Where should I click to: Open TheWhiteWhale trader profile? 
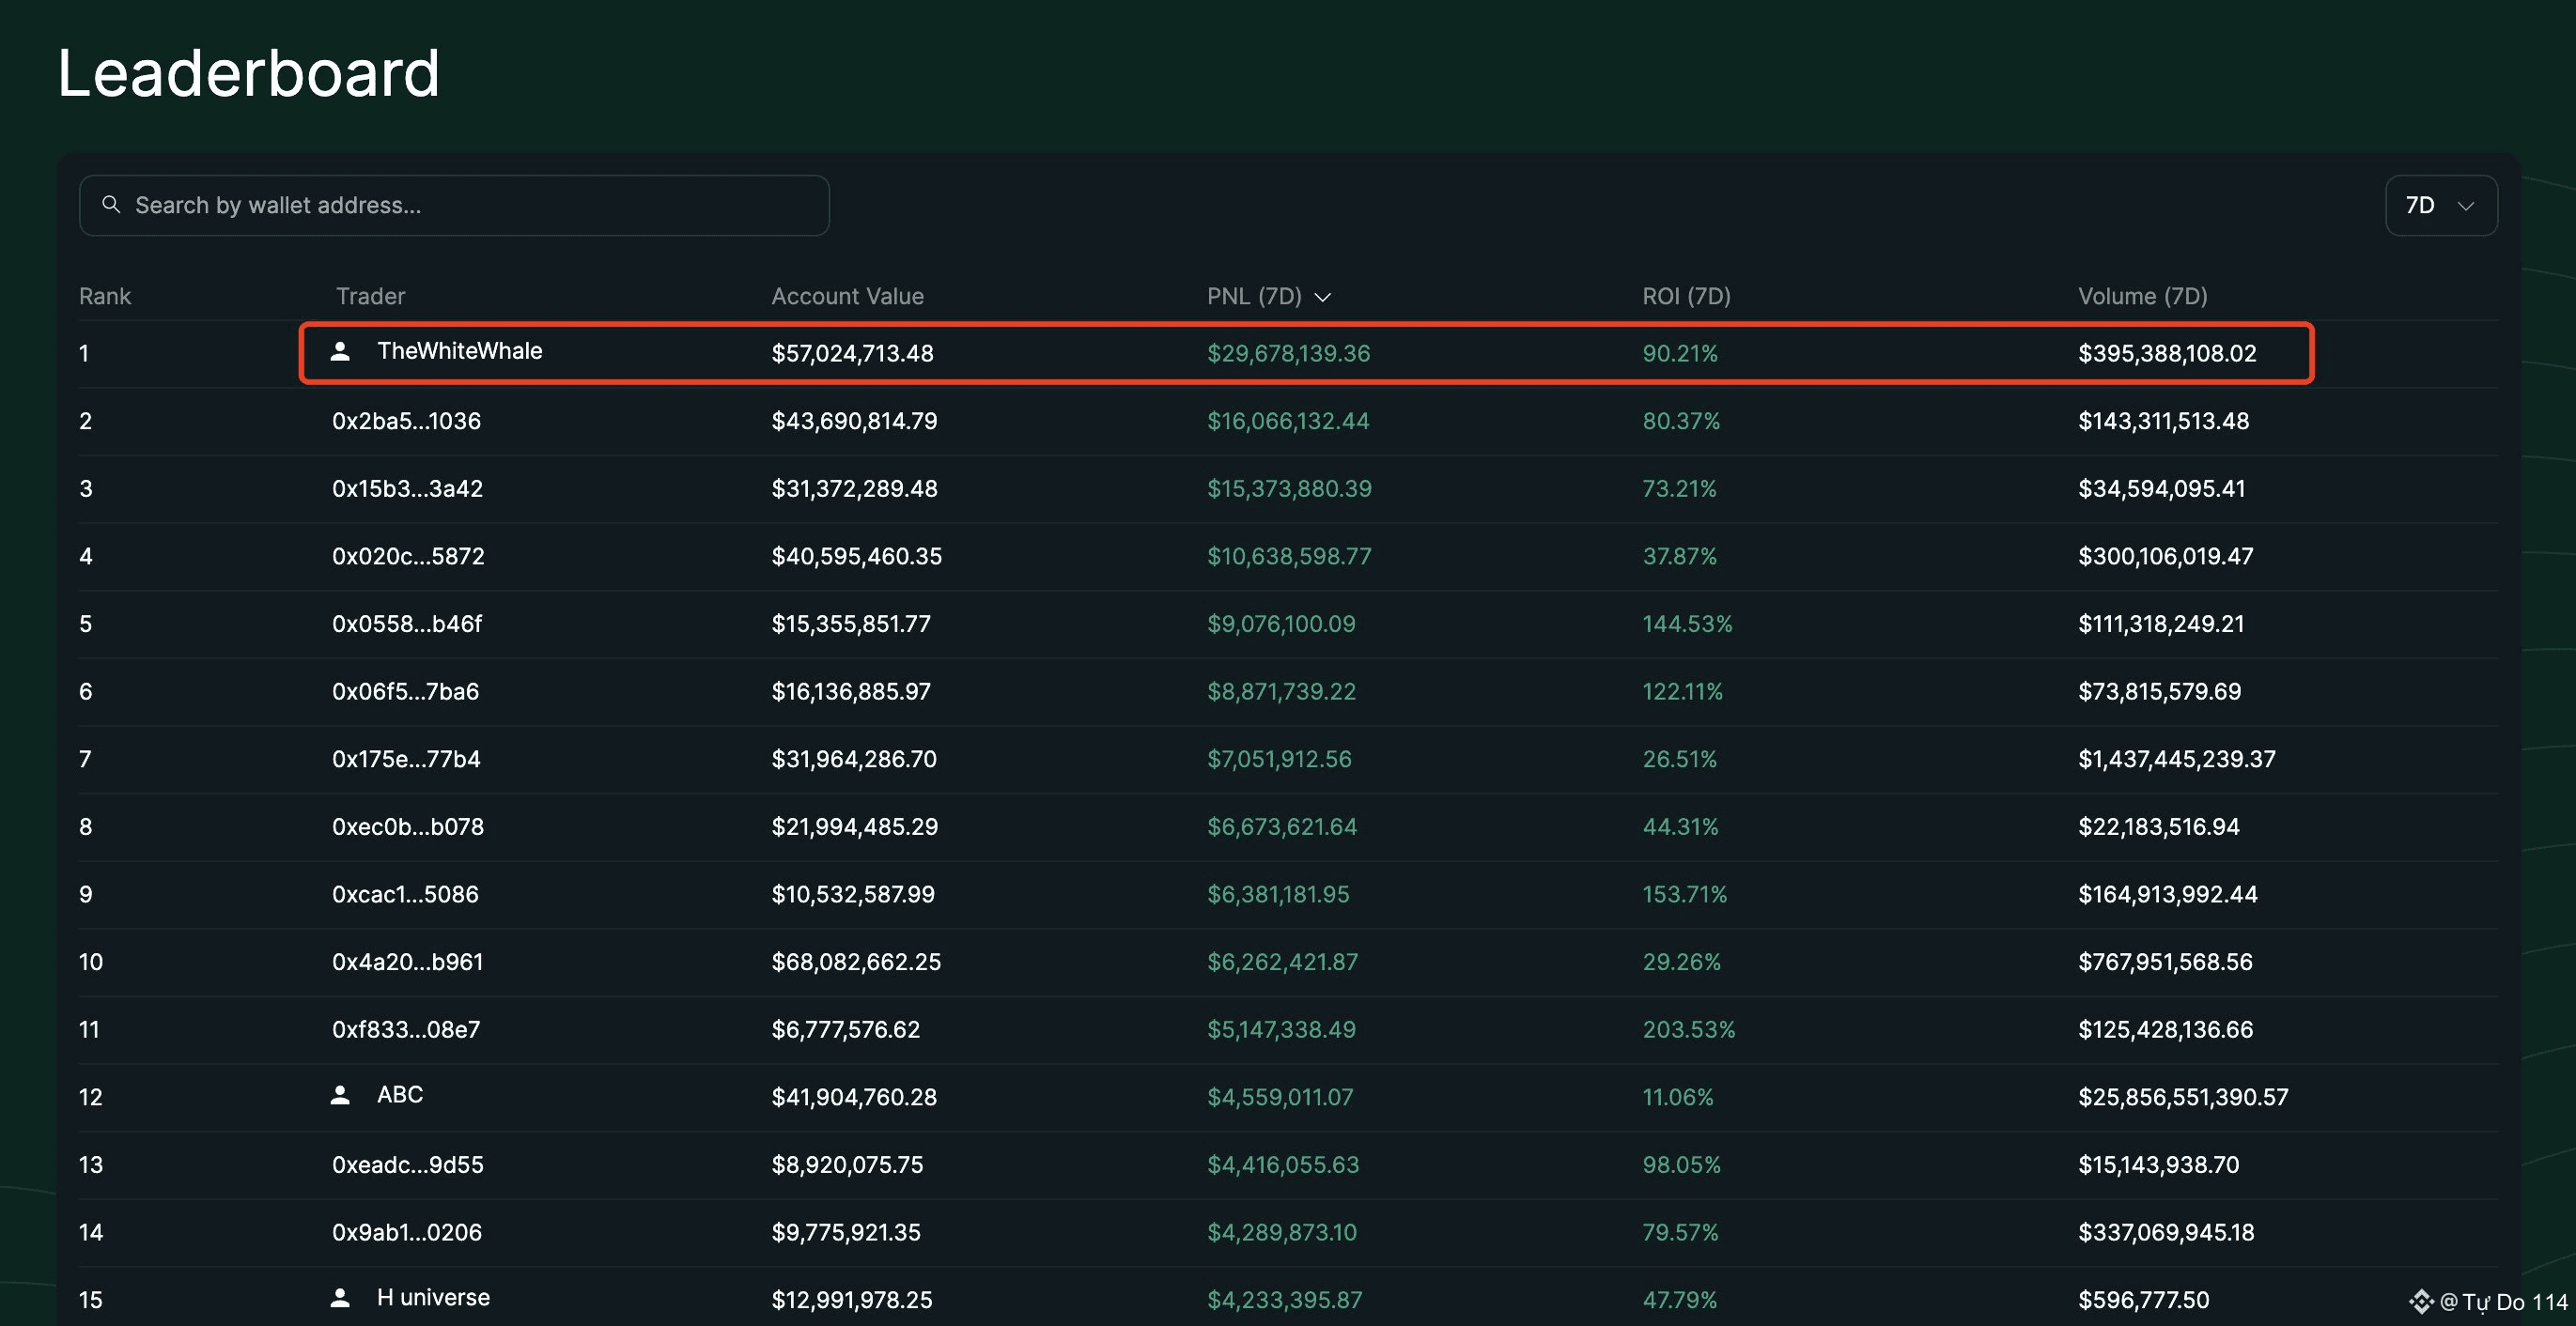point(459,350)
